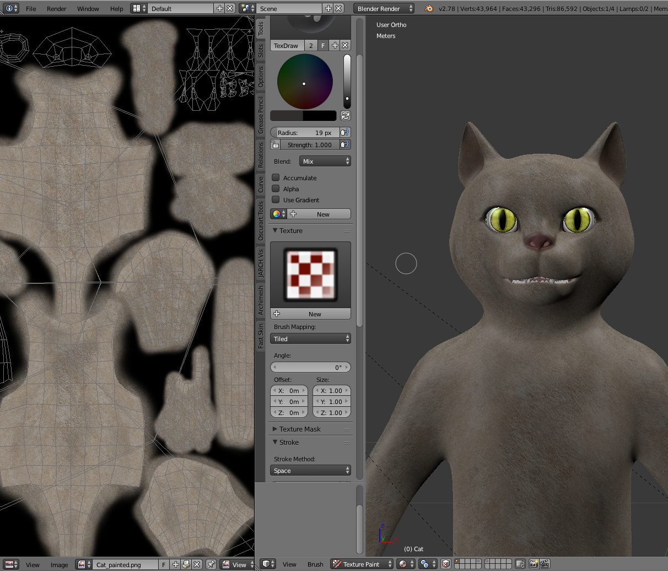Click the Angle 0° field
The image size is (668, 571).
[x=310, y=367]
